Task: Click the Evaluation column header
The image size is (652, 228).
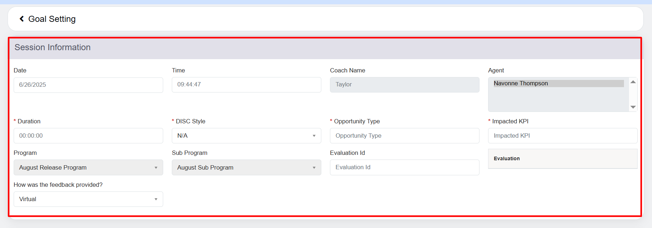Action: pos(507,158)
